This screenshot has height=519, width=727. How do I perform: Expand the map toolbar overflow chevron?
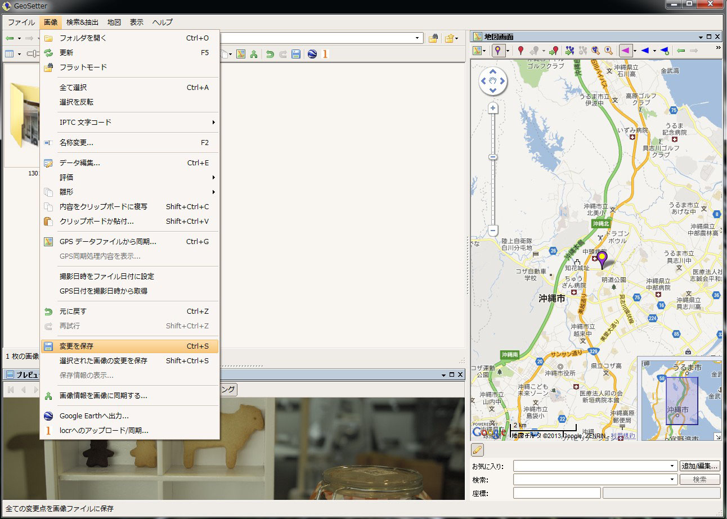coord(718,48)
